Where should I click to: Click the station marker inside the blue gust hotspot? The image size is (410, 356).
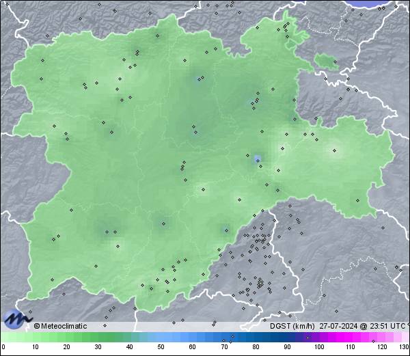click(x=258, y=161)
